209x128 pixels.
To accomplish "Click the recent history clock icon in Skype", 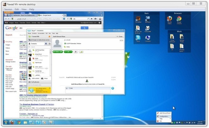I will [49, 44].
